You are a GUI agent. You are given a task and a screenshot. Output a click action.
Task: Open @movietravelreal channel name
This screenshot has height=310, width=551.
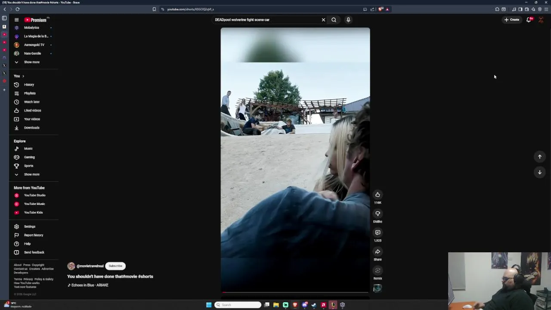pyautogui.click(x=90, y=266)
